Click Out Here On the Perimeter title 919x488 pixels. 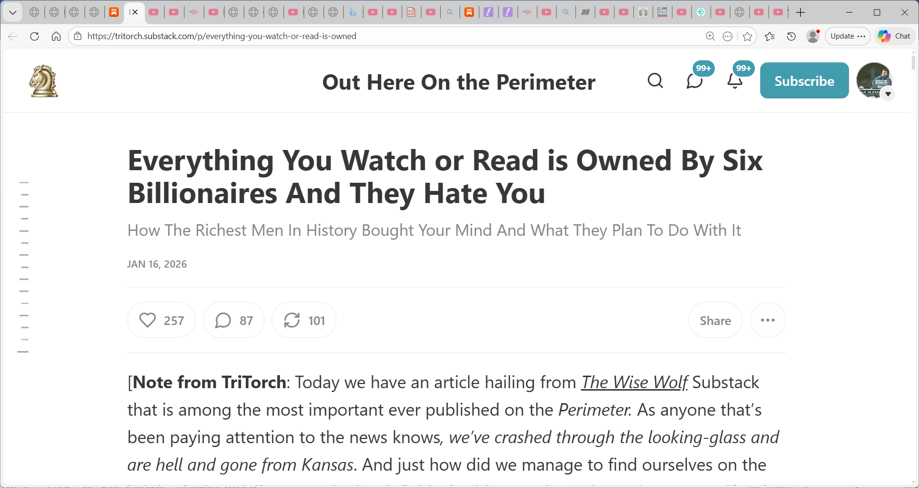click(x=459, y=82)
